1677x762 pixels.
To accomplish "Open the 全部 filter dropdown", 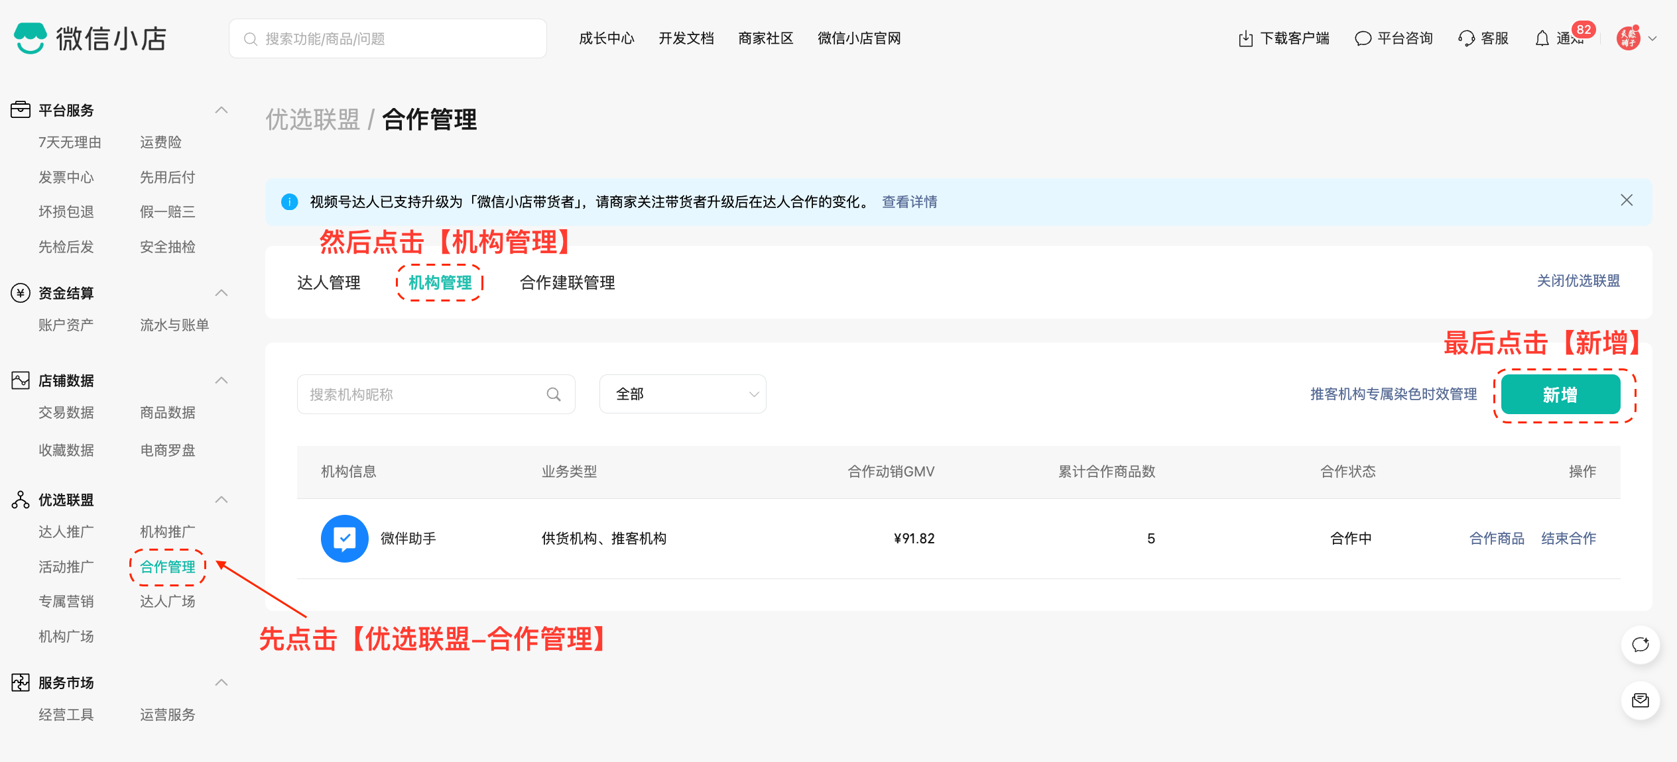I will point(682,394).
